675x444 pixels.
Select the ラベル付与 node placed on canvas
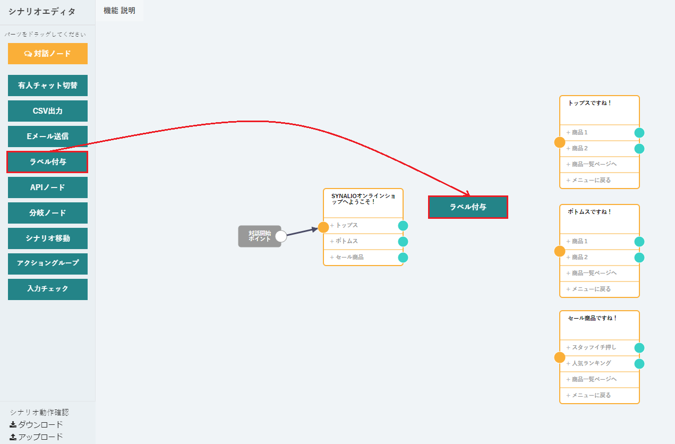pyautogui.click(x=468, y=207)
